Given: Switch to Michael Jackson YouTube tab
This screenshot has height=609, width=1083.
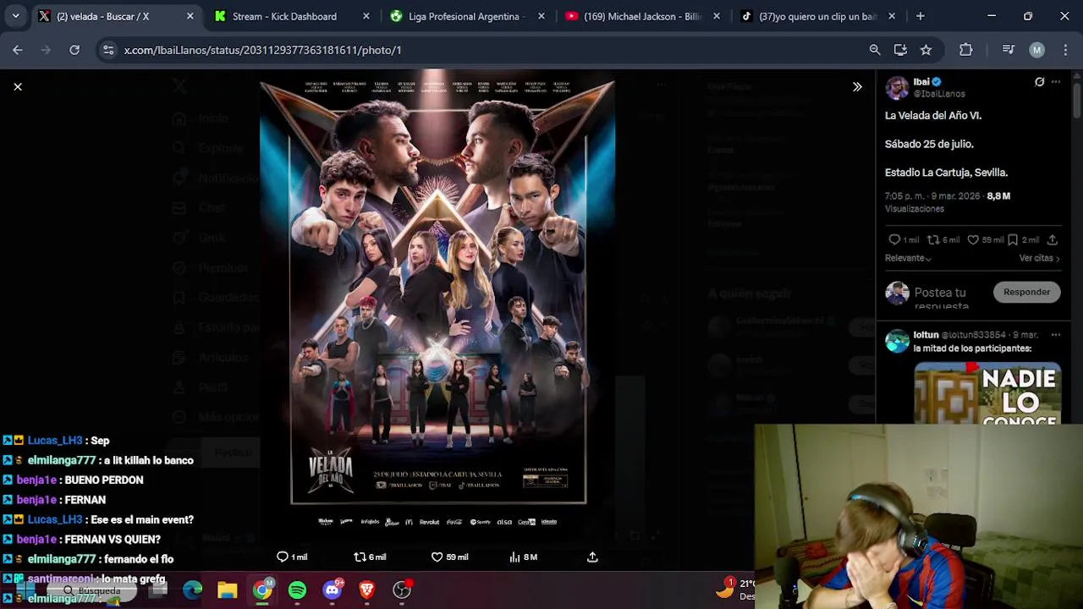Looking at the screenshot, I should tap(642, 16).
